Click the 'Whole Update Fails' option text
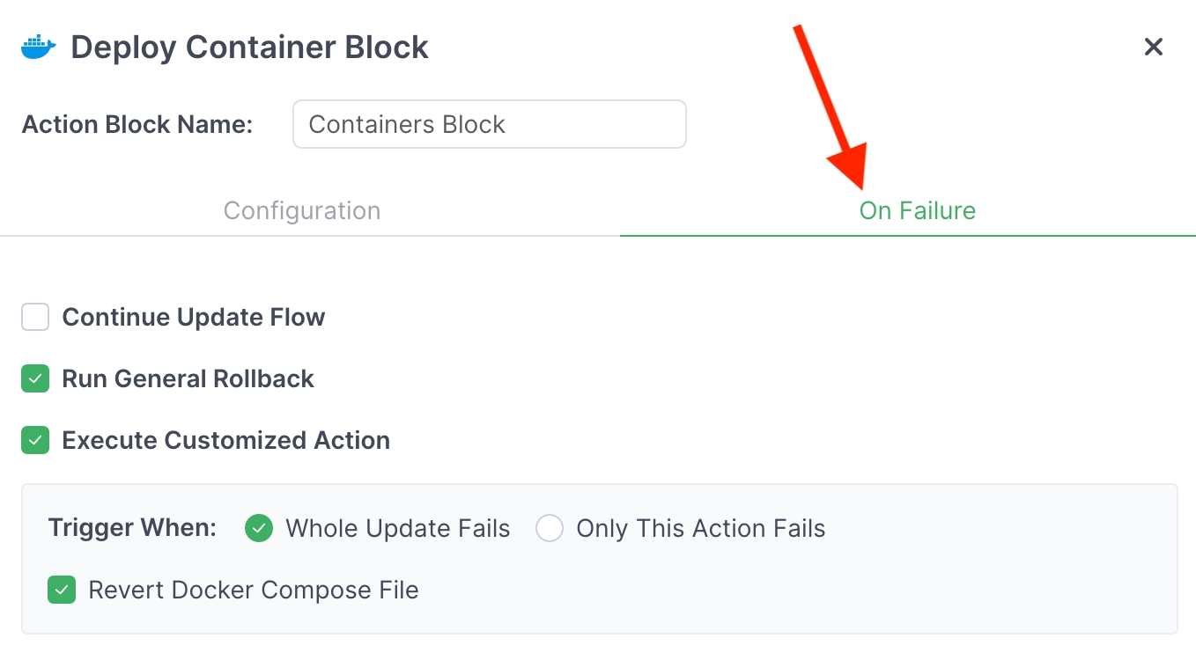 397,528
